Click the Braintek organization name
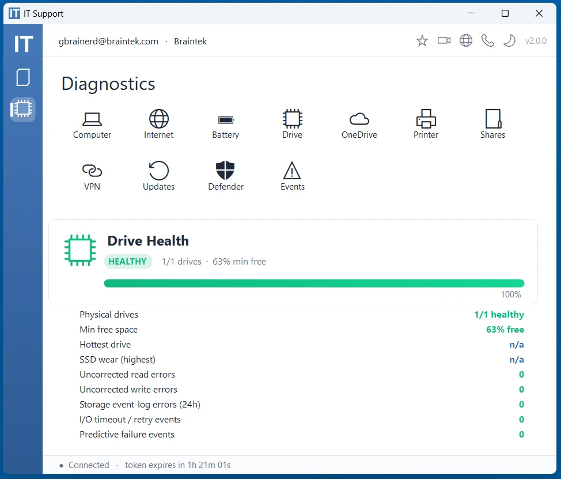561x479 pixels. point(190,42)
